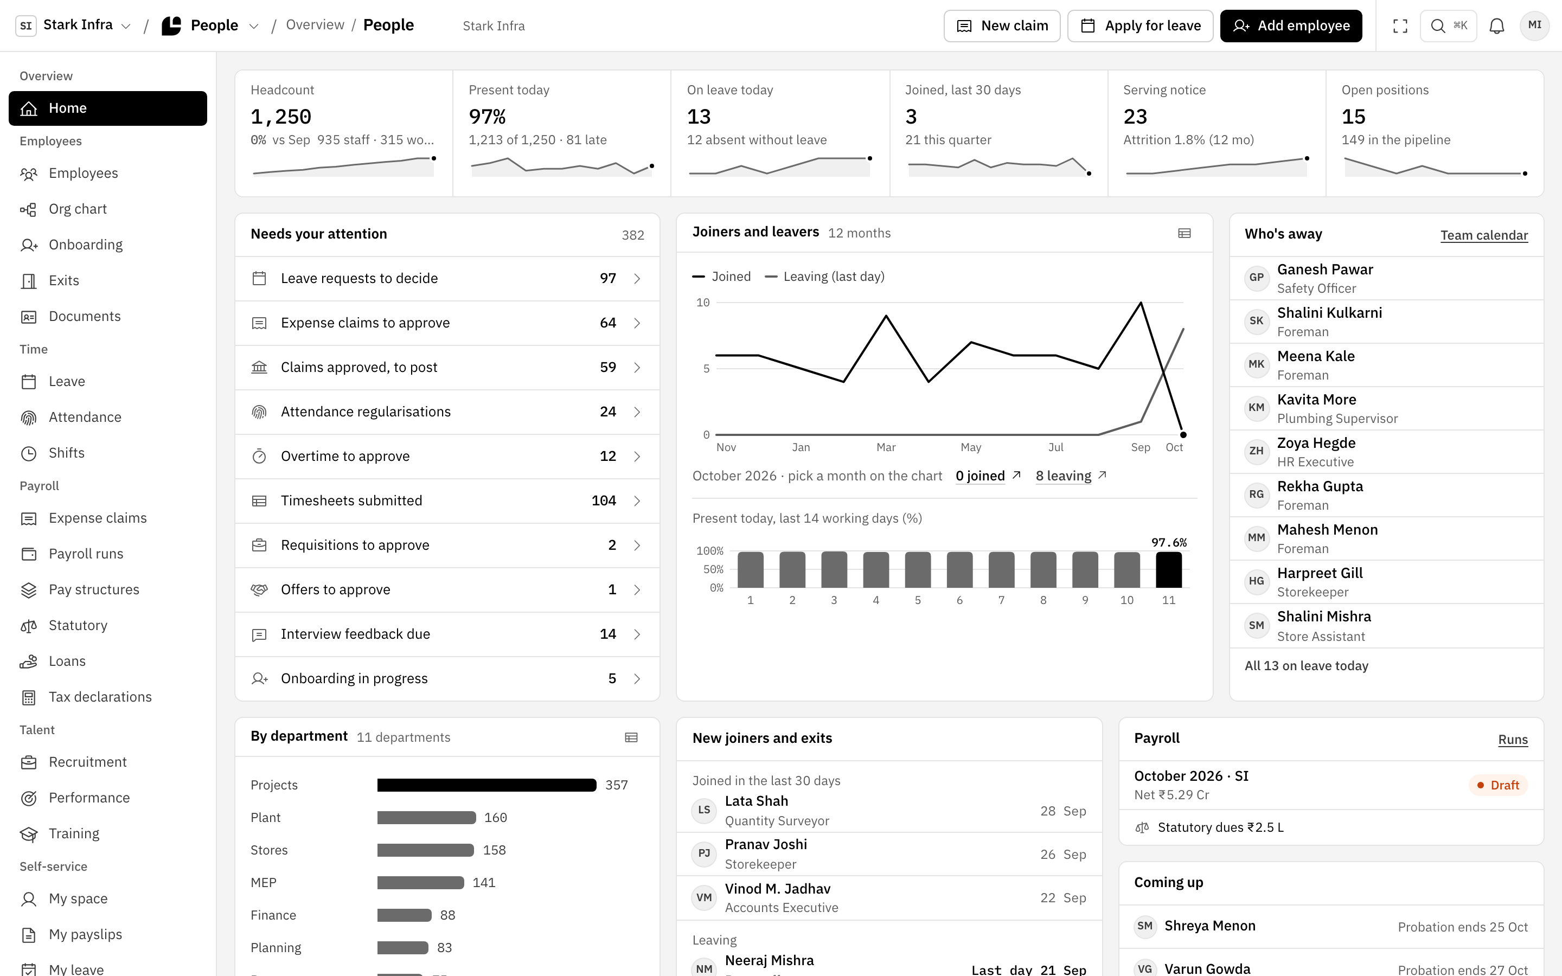Screen dimensions: 1562x976
Task: Click Add employee button
Action: click(1291, 26)
